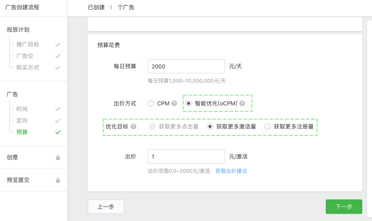Click the 获取出价建议 link
Viewport: 372px width, 221px height.
231,171
